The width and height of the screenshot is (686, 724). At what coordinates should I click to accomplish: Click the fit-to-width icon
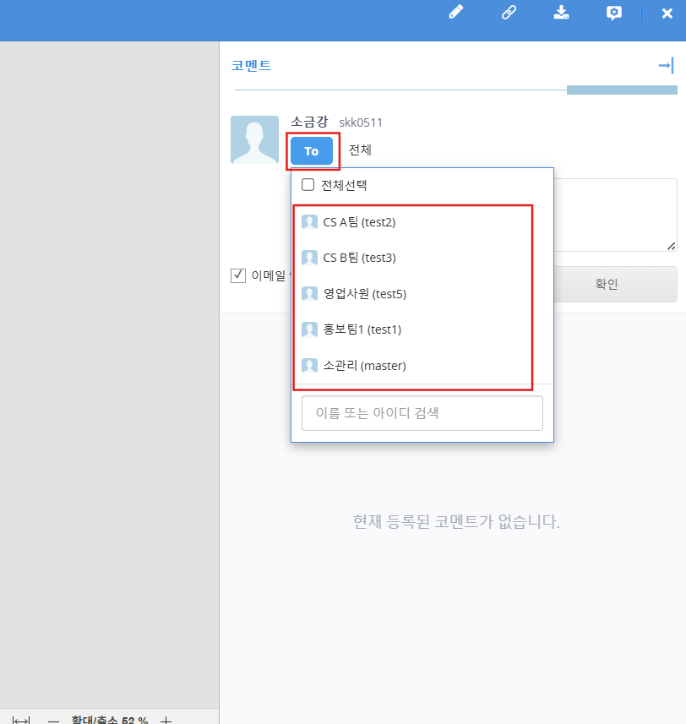tap(21, 720)
